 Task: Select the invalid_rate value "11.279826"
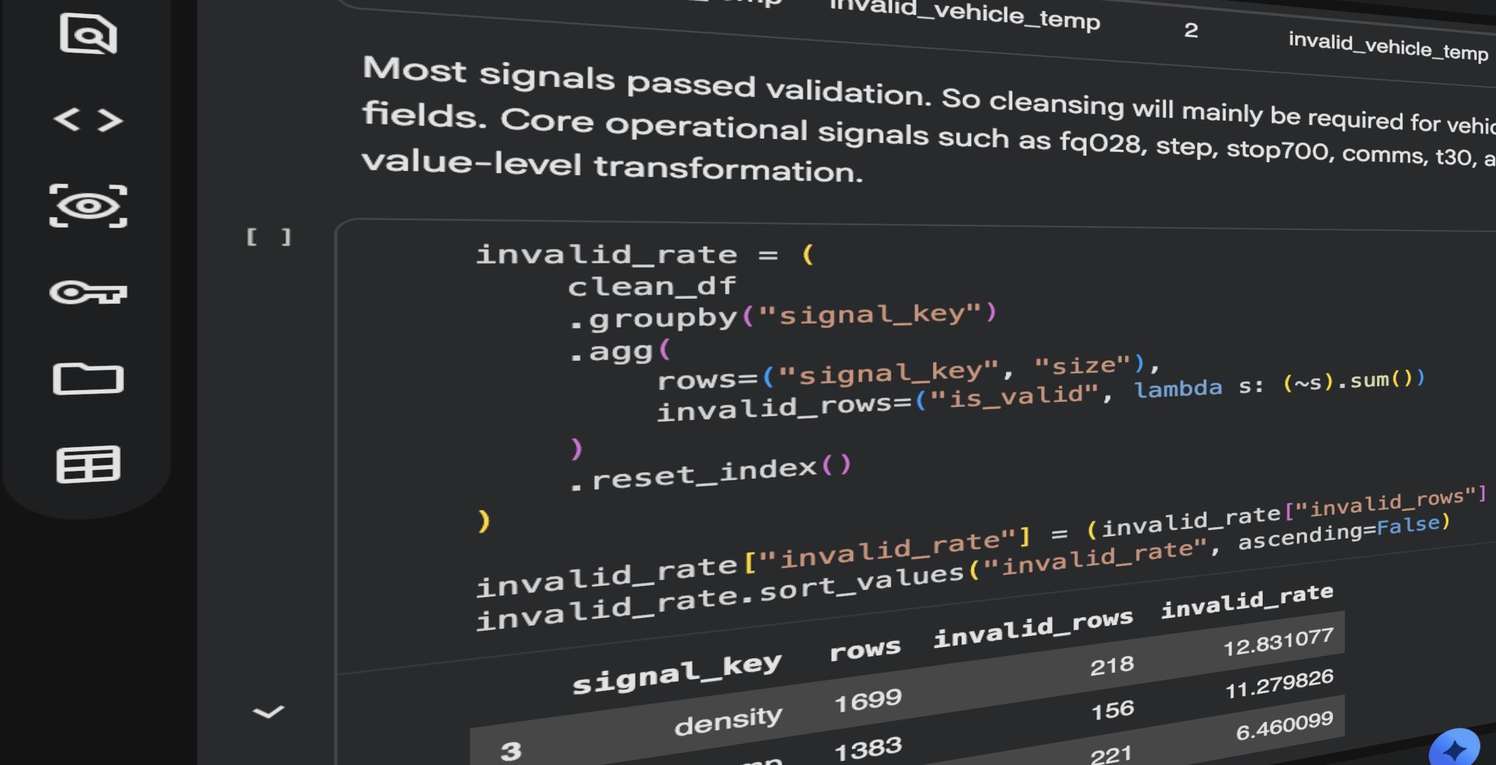tap(1279, 684)
